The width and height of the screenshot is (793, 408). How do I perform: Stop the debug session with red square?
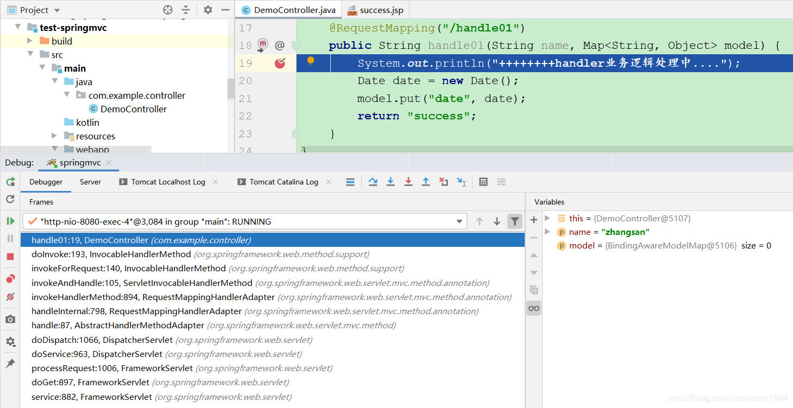coord(10,256)
